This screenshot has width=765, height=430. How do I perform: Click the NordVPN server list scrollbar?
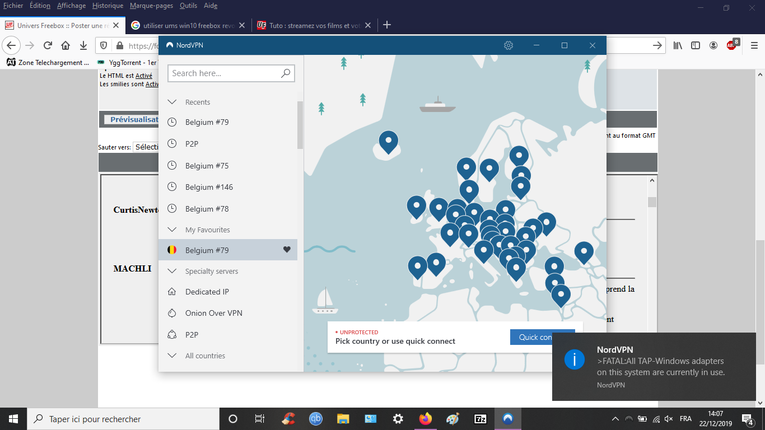[300, 124]
